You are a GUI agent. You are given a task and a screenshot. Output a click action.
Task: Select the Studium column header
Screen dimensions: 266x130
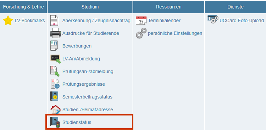pos(90,7)
